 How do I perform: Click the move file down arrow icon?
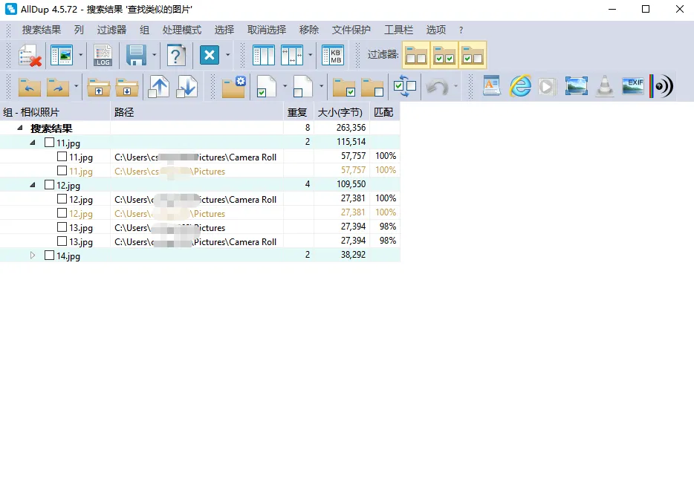pos(187,87)
